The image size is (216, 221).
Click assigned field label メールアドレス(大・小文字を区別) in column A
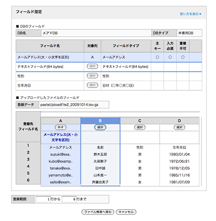point(60,137)
